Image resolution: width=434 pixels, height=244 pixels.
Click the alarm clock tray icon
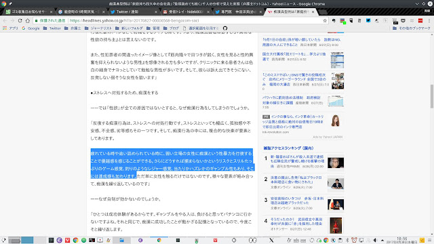point(354,240)
